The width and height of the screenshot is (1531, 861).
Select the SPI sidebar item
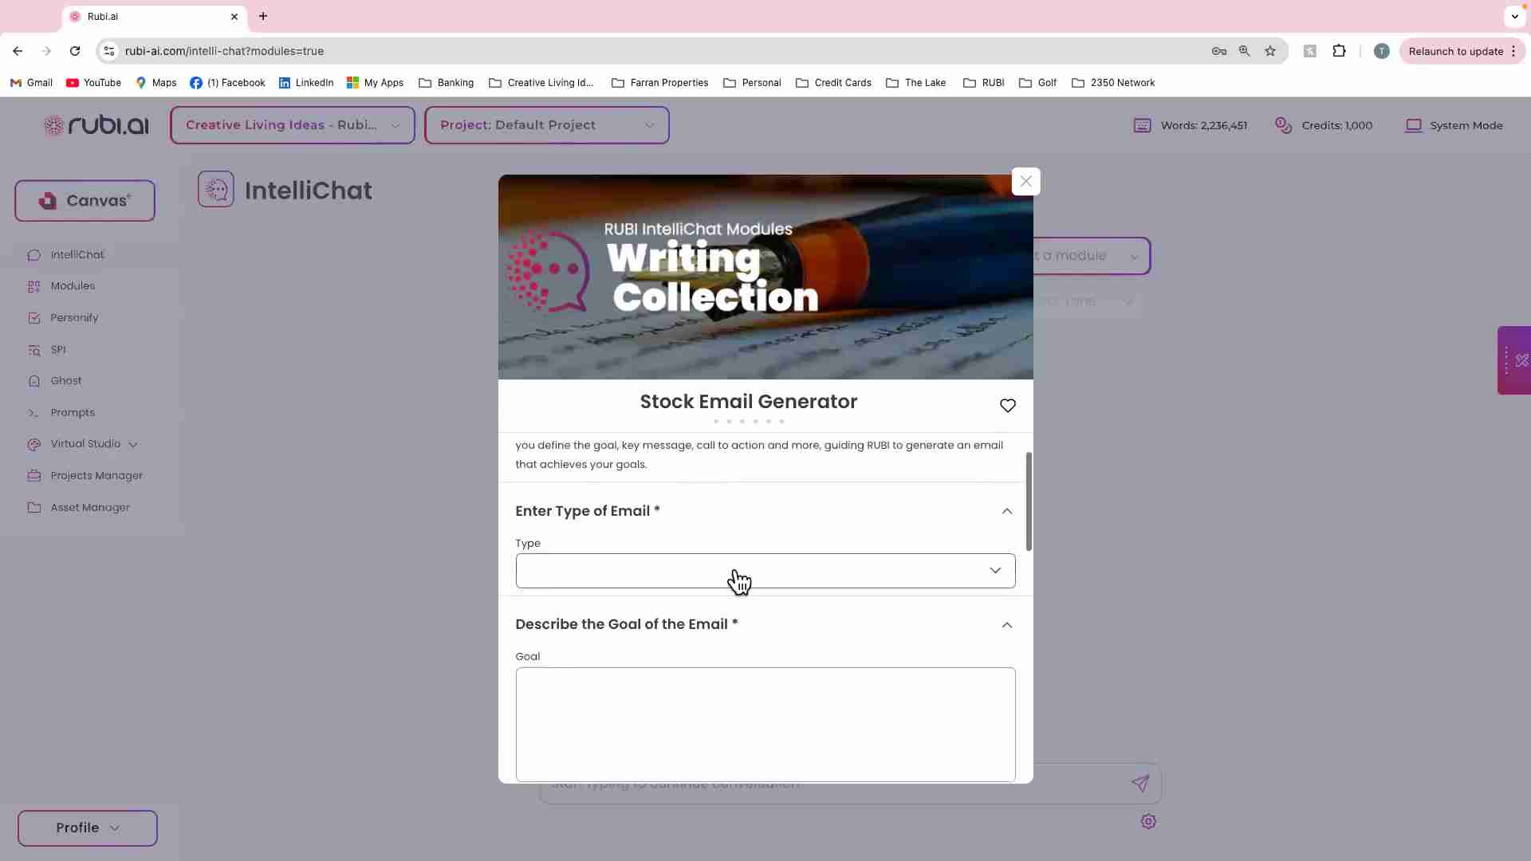pyautogui.click(x=58, y=350)
